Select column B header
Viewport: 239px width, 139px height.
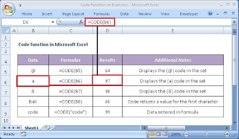click(33, 31)
